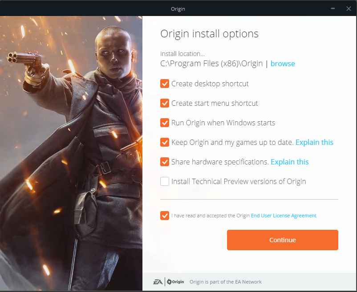This screenshot has height=292, width=357.
Task: Open Explain this for hardware specifications
Action: [x=290, y=162]
